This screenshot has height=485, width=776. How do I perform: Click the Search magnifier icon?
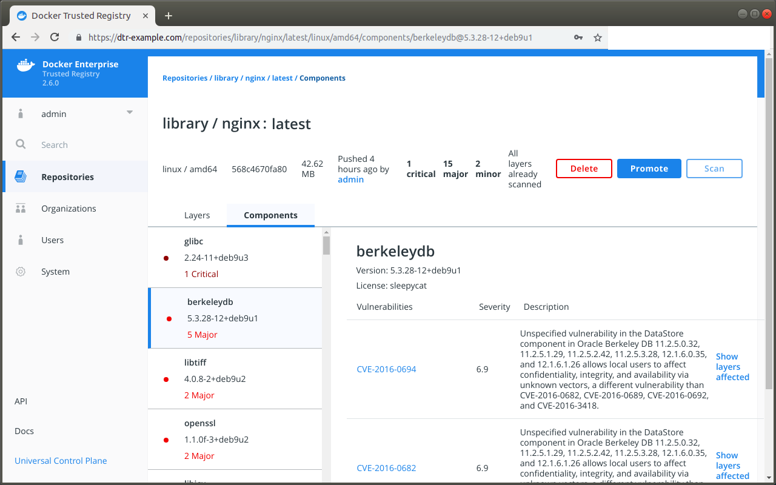coord(21,145)
